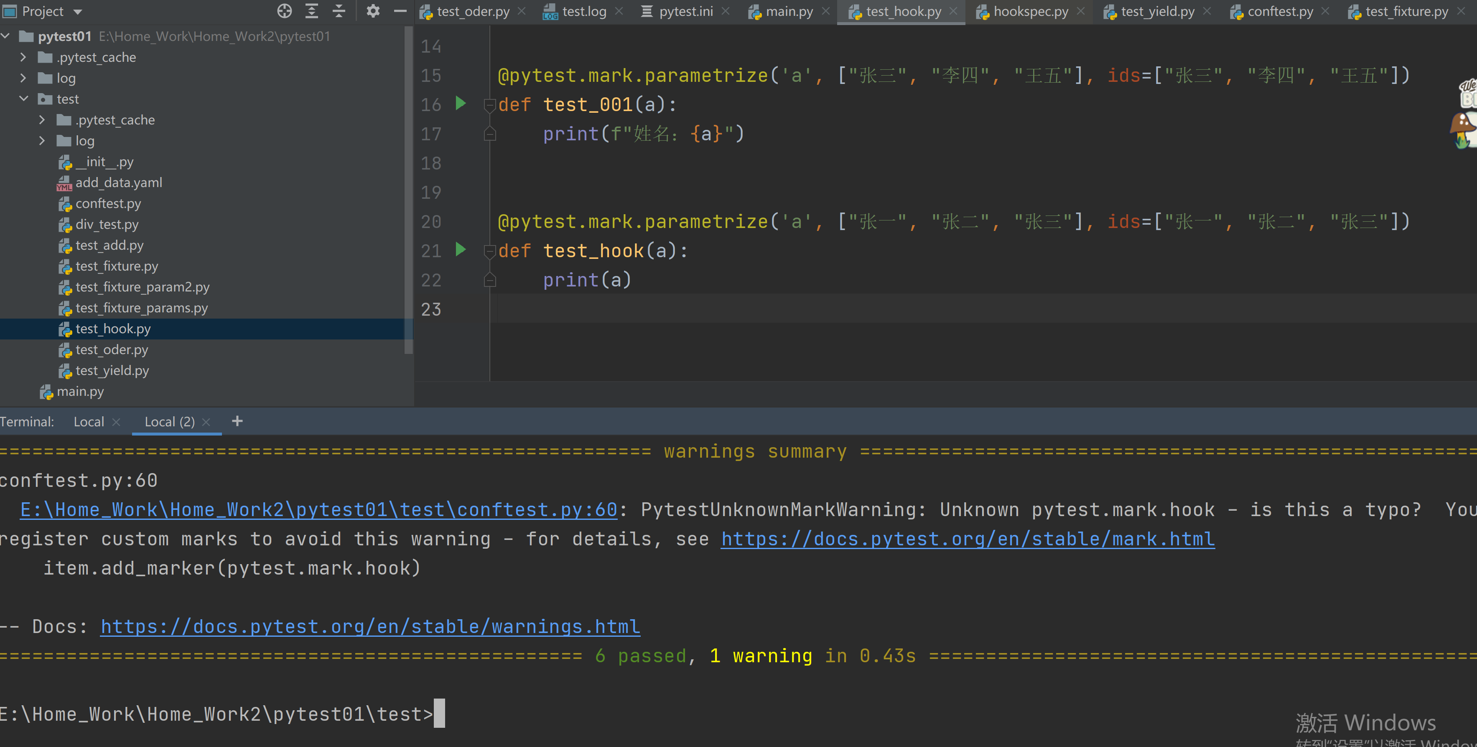Open Project panel settings gear

click(373, 11)
